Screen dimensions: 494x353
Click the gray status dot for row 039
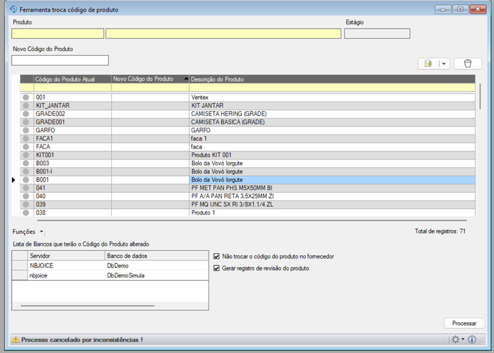[x=26, y=204]
